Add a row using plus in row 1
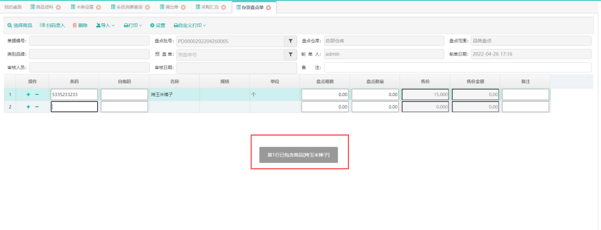Screen dimensions: 601x230 [x=28, y=94]
